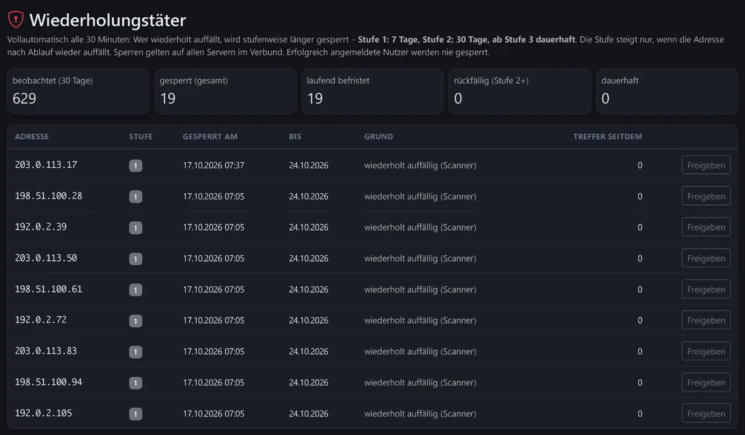Open the beobachtet (30 Tage) stat card
This screenshot has width=745, height=435.
pyautogui.click(x=78, y=91)
